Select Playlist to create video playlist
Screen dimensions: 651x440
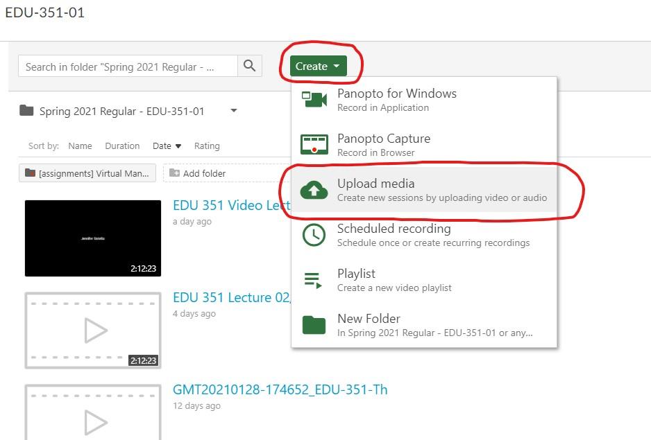click(424, 280)
